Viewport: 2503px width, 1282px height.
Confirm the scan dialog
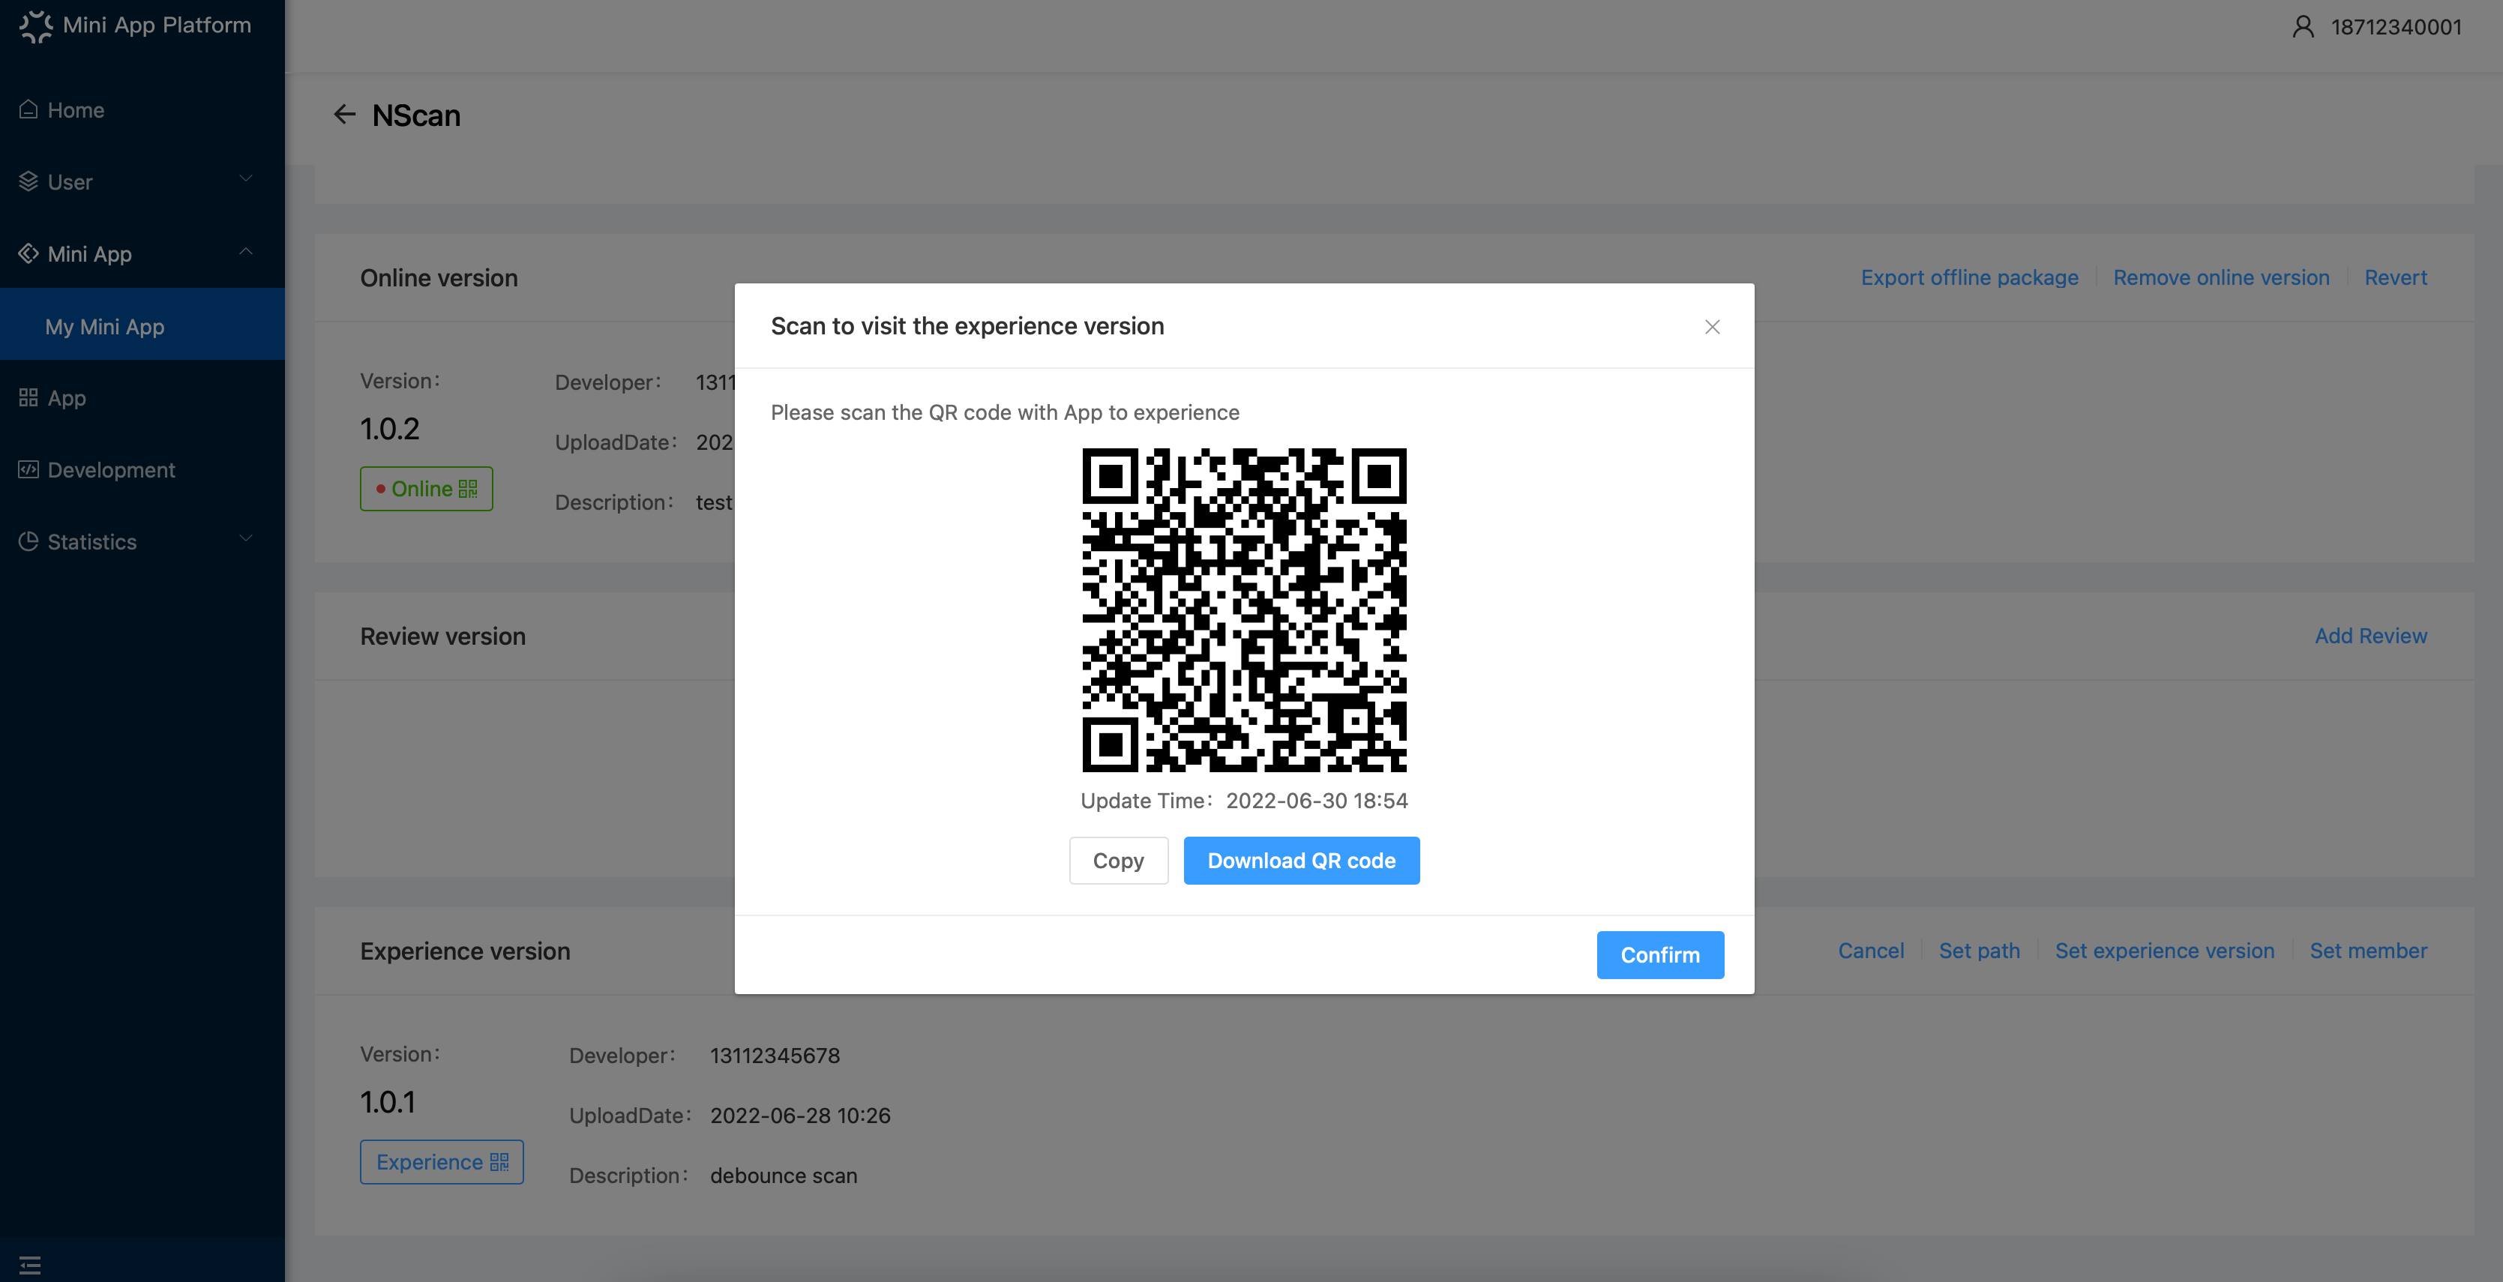coord(1659,956)
